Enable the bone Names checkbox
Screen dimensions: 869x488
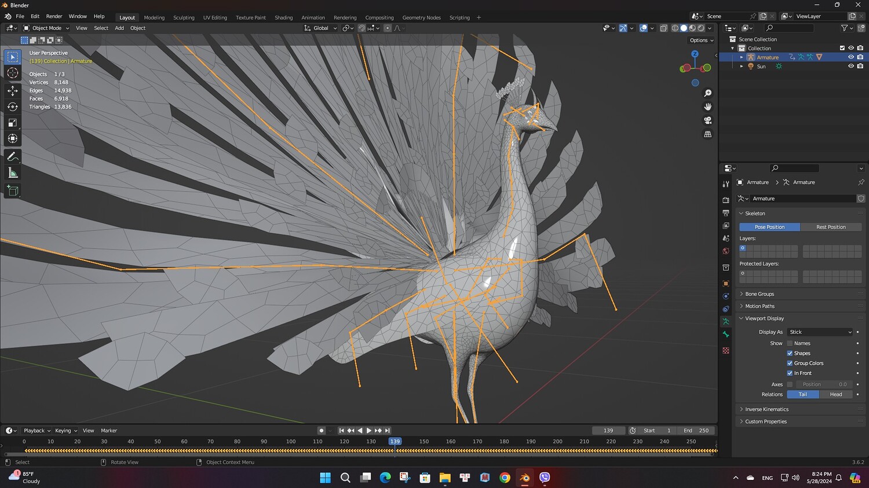click(x=790, y=343)
